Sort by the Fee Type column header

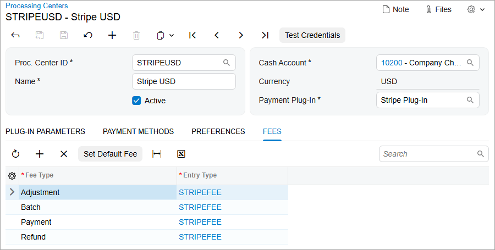pyautogui.click(x=98, y=175)
